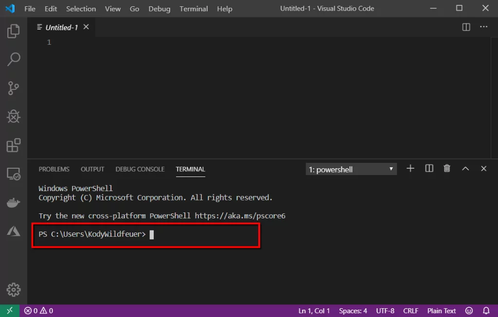The width and height of the screenshot is (498, 317).
Task: Create a new terminal with plus icon
Action: 410,168
